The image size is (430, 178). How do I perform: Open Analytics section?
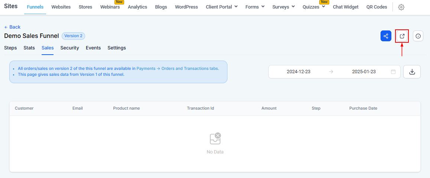138,7
